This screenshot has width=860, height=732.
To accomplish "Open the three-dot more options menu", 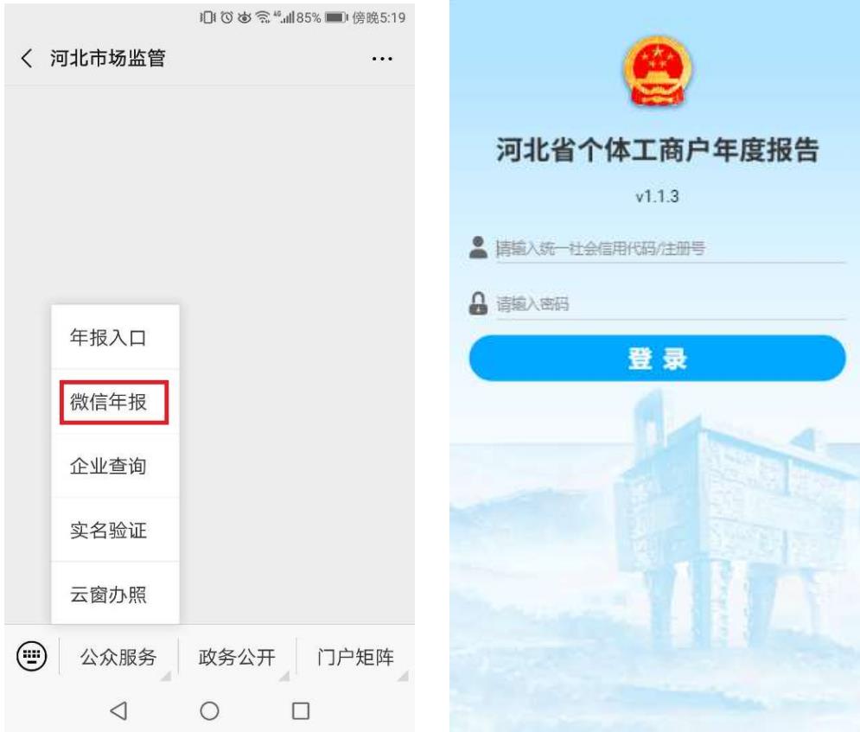I will 382,59.
